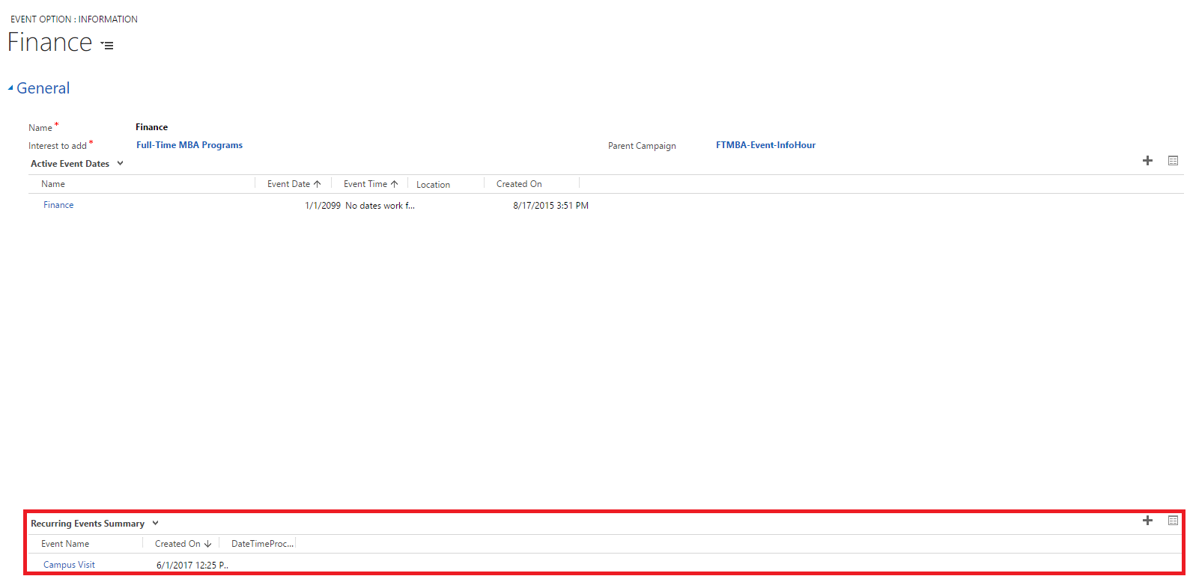Open Recurring Events Summary view dropdown

[155, 524]
